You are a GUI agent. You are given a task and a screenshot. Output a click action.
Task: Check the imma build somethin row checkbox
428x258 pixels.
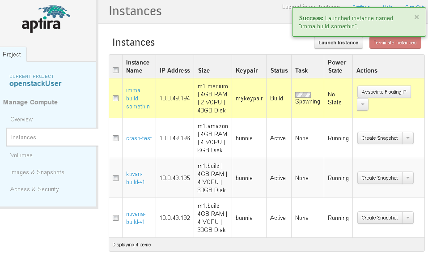coord(116,99)
